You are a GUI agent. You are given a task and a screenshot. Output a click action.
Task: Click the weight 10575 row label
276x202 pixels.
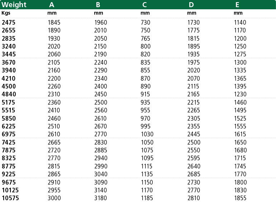click(10, 198)
